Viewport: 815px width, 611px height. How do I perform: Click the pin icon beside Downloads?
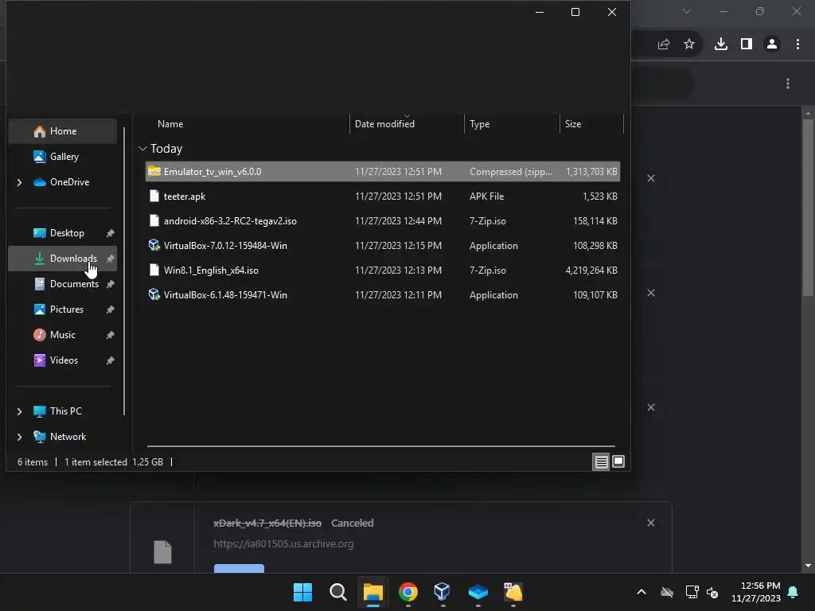tap(110, 259)
